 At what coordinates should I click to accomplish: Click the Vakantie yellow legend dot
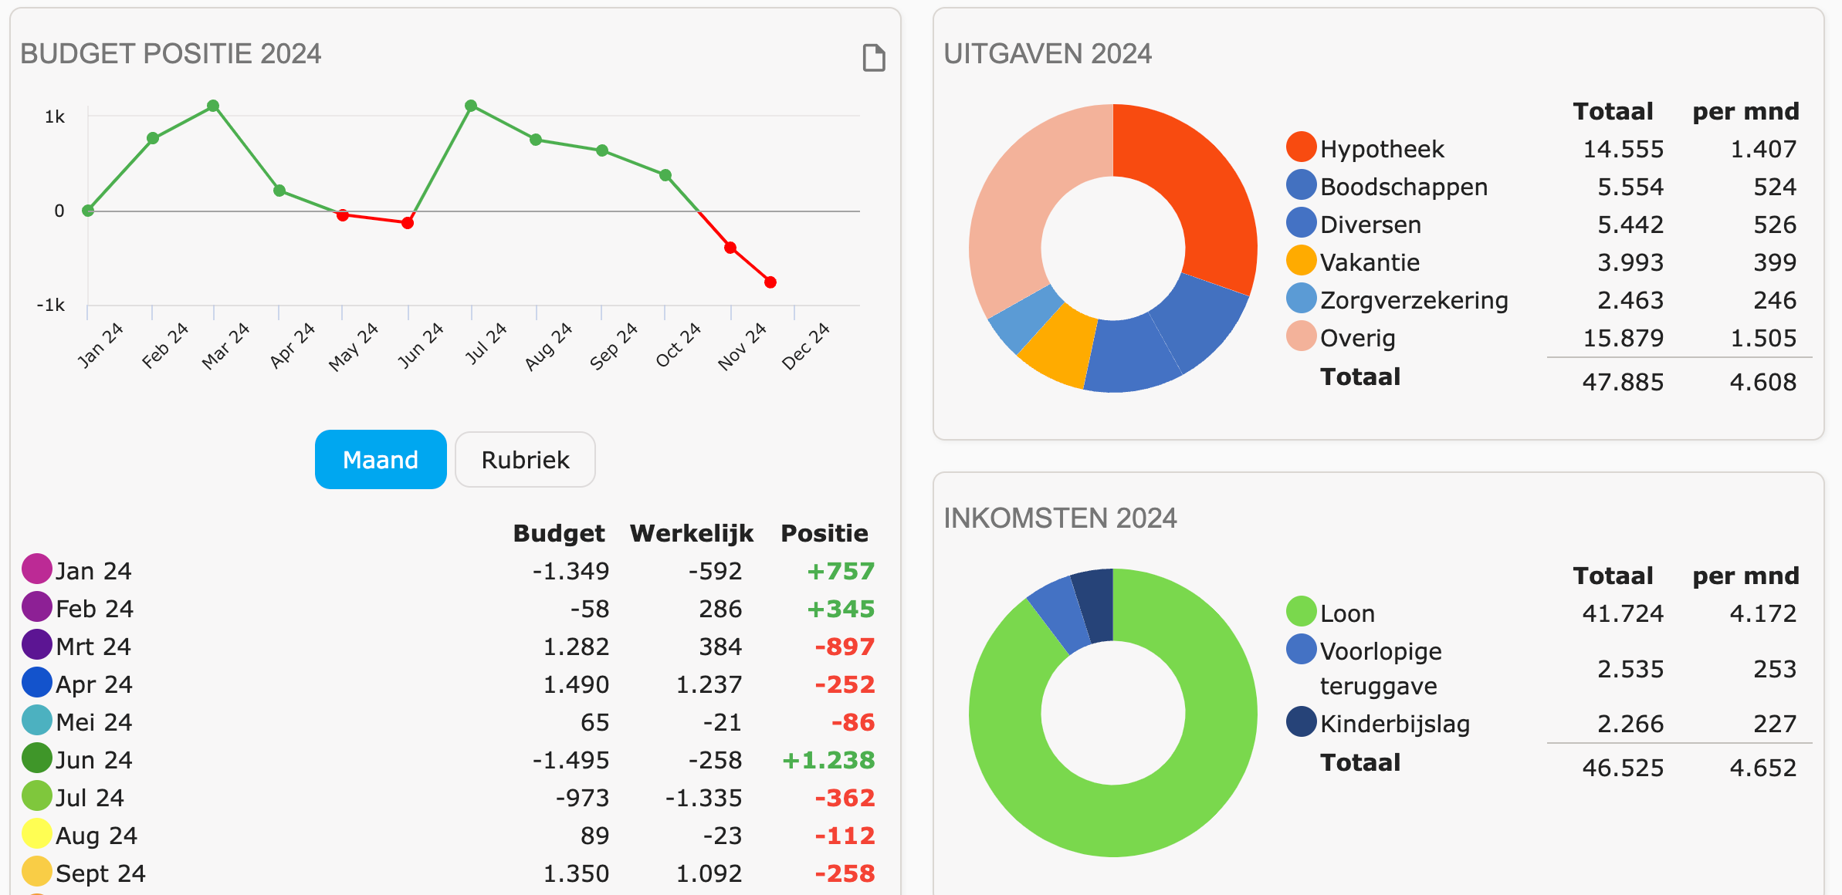1301,260
